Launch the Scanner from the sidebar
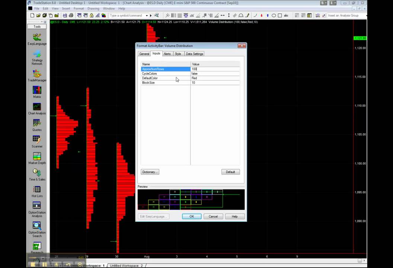 pos(37,141)
